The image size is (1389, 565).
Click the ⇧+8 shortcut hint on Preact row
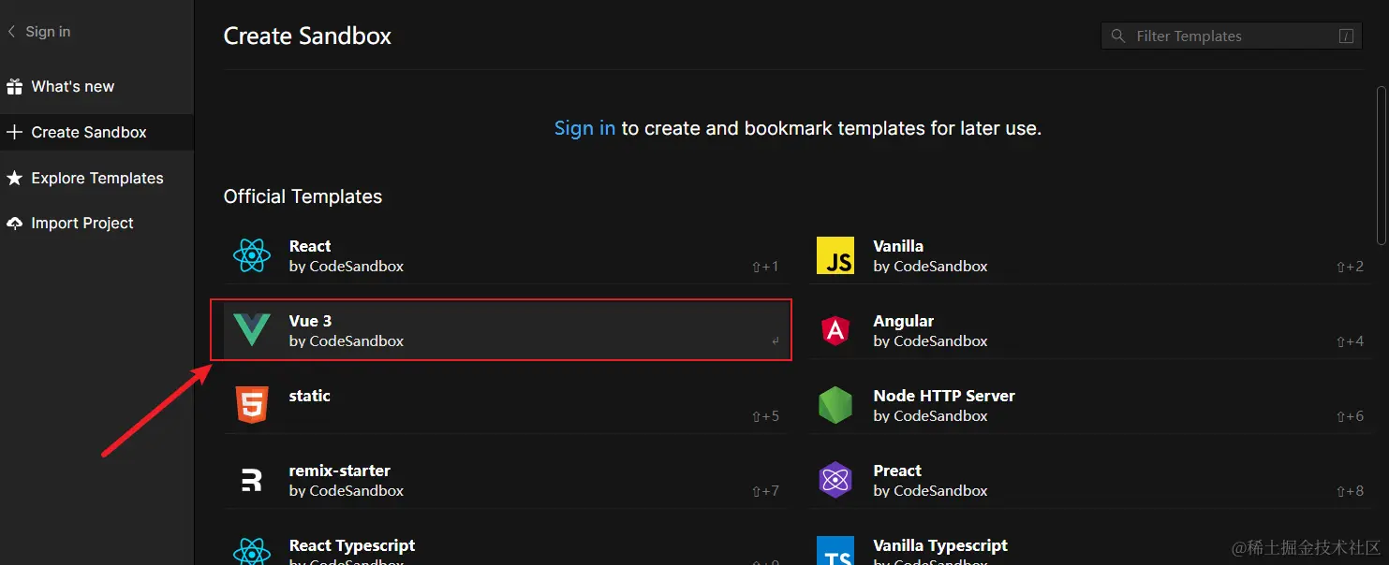pos(1350,491)
